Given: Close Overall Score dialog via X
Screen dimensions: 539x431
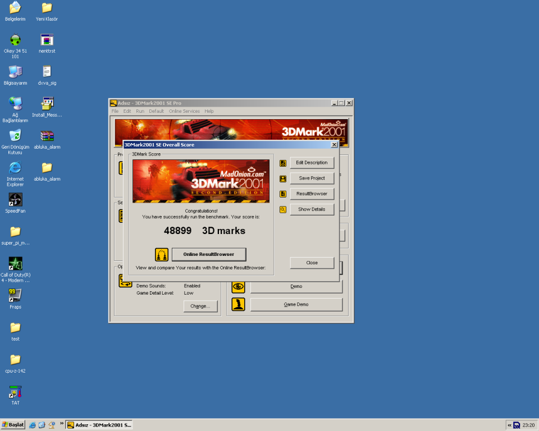Looking at the screenshot, I should click(x=334, y=145).
